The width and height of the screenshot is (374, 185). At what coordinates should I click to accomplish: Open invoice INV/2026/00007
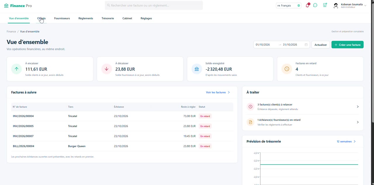click(23, 136)
